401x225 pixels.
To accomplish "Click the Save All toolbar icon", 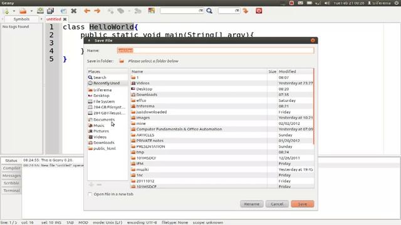I will point(50,11).
